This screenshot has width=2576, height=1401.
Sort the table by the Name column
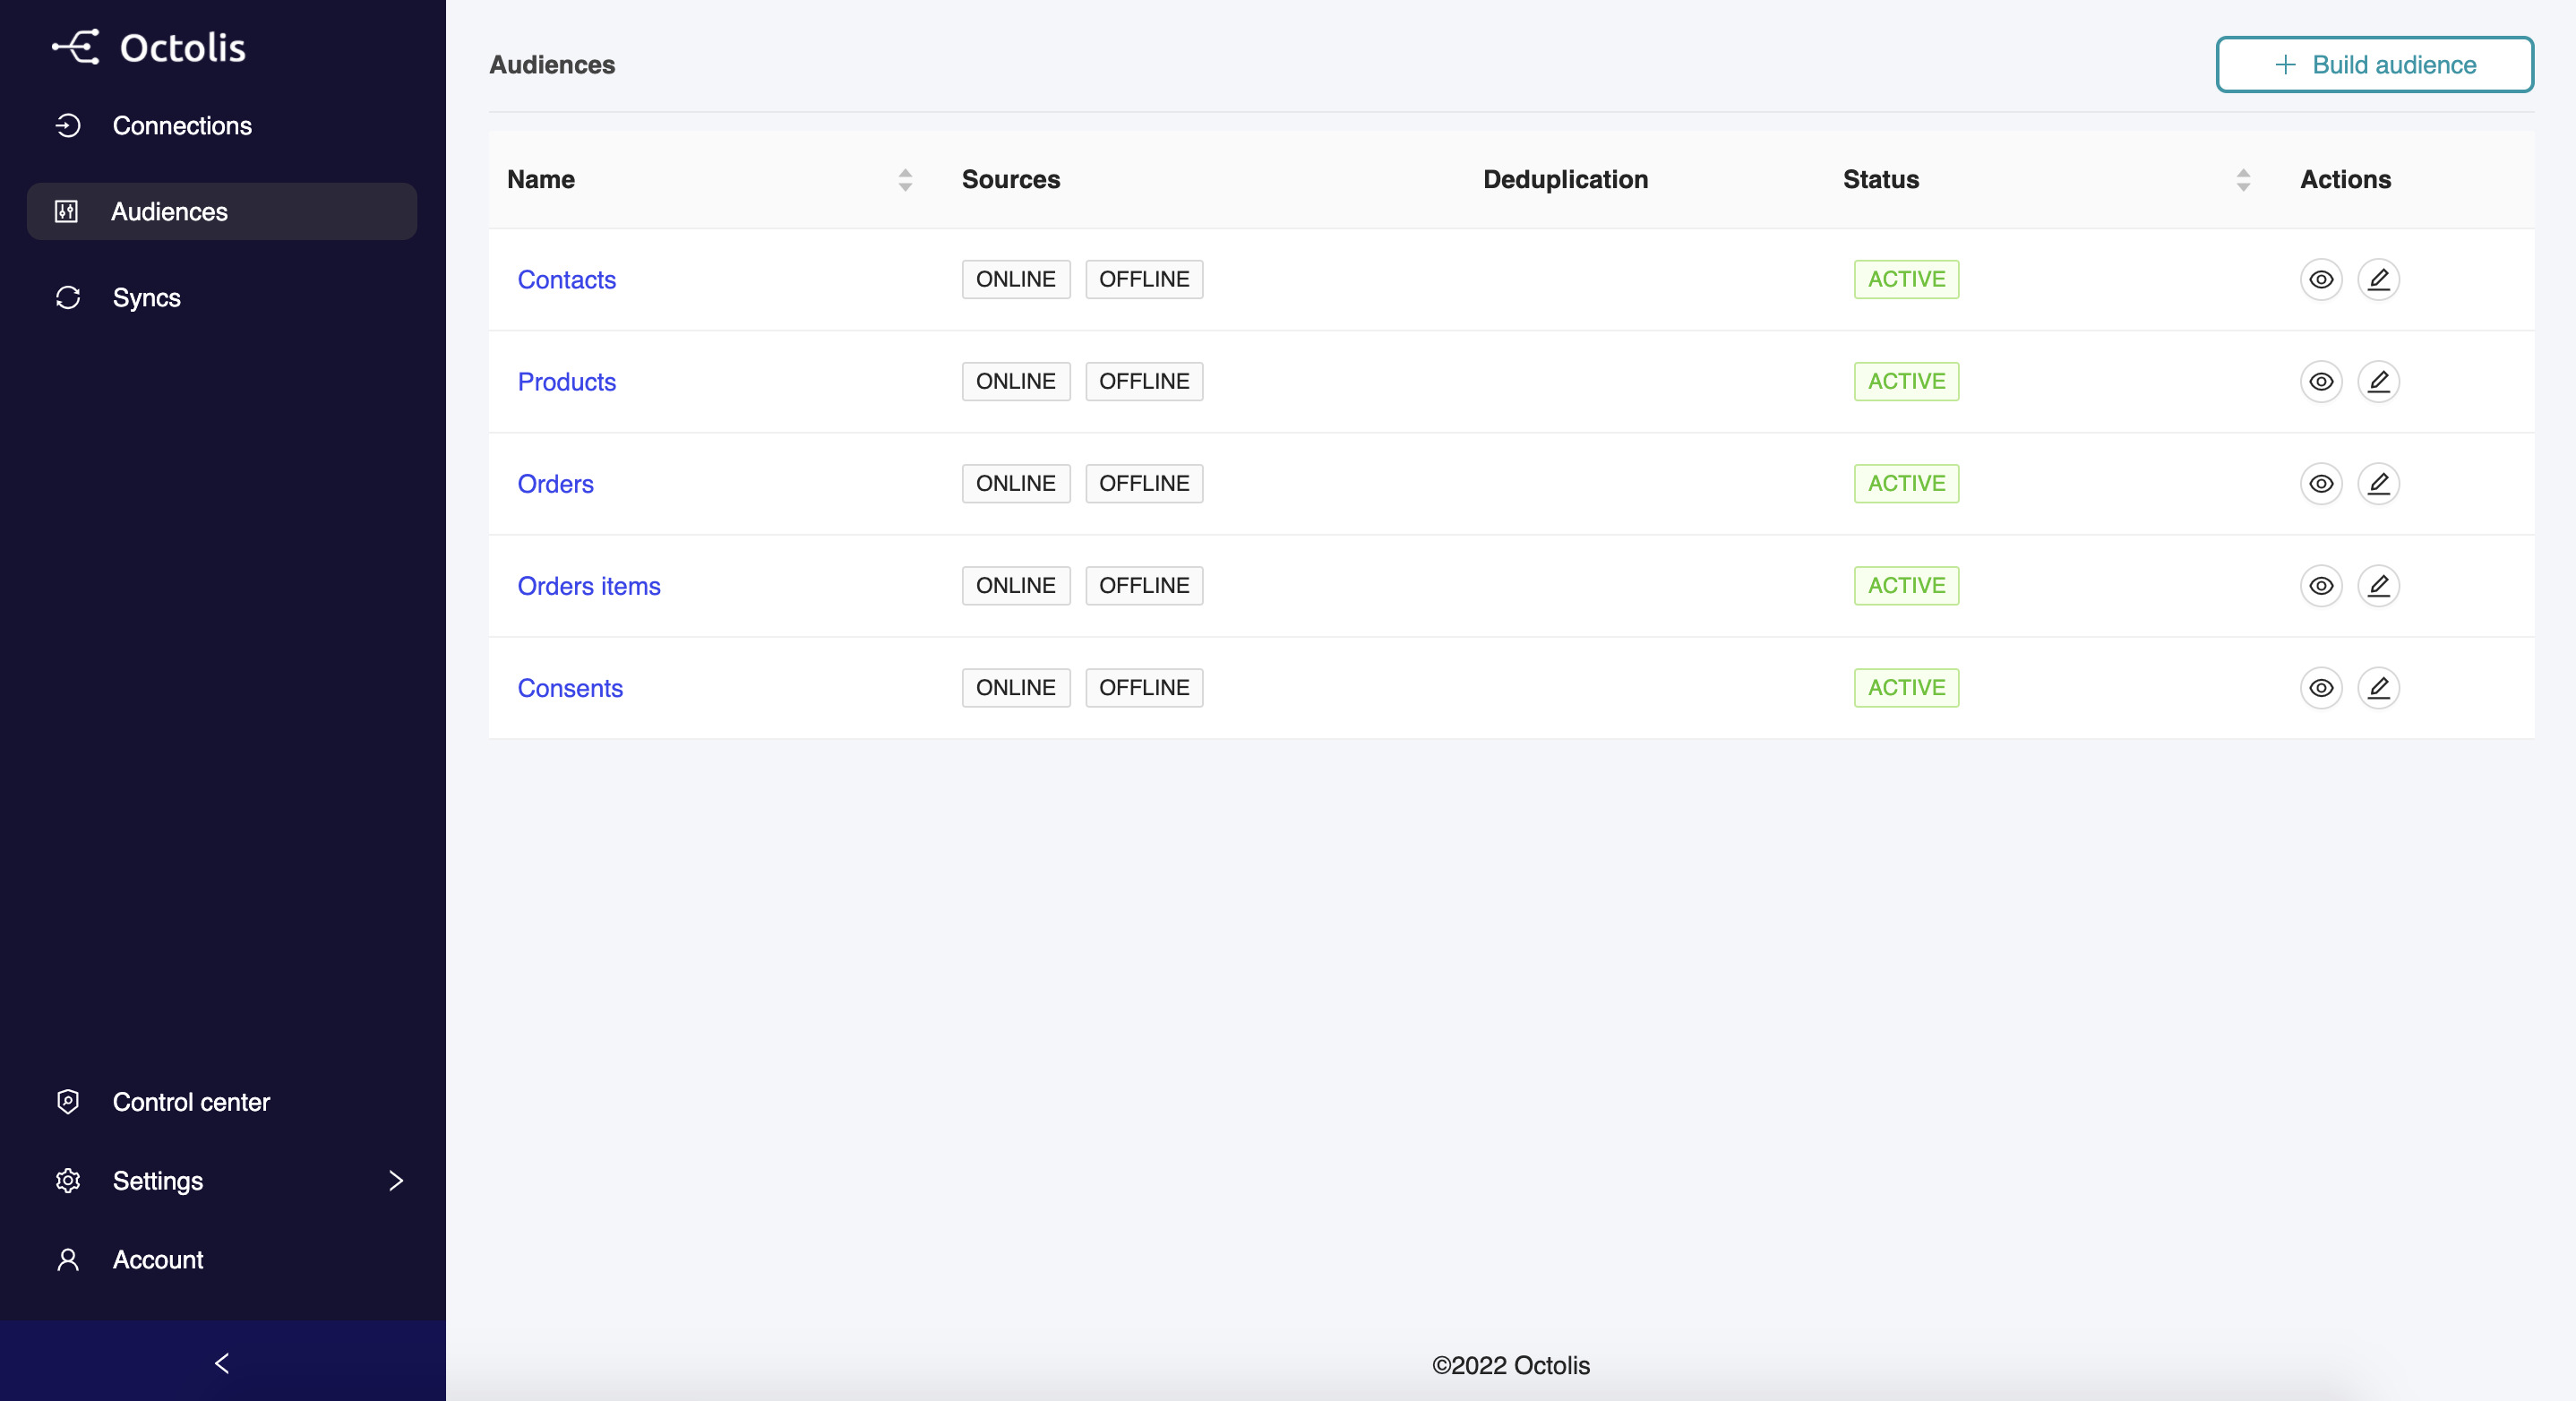905,180
